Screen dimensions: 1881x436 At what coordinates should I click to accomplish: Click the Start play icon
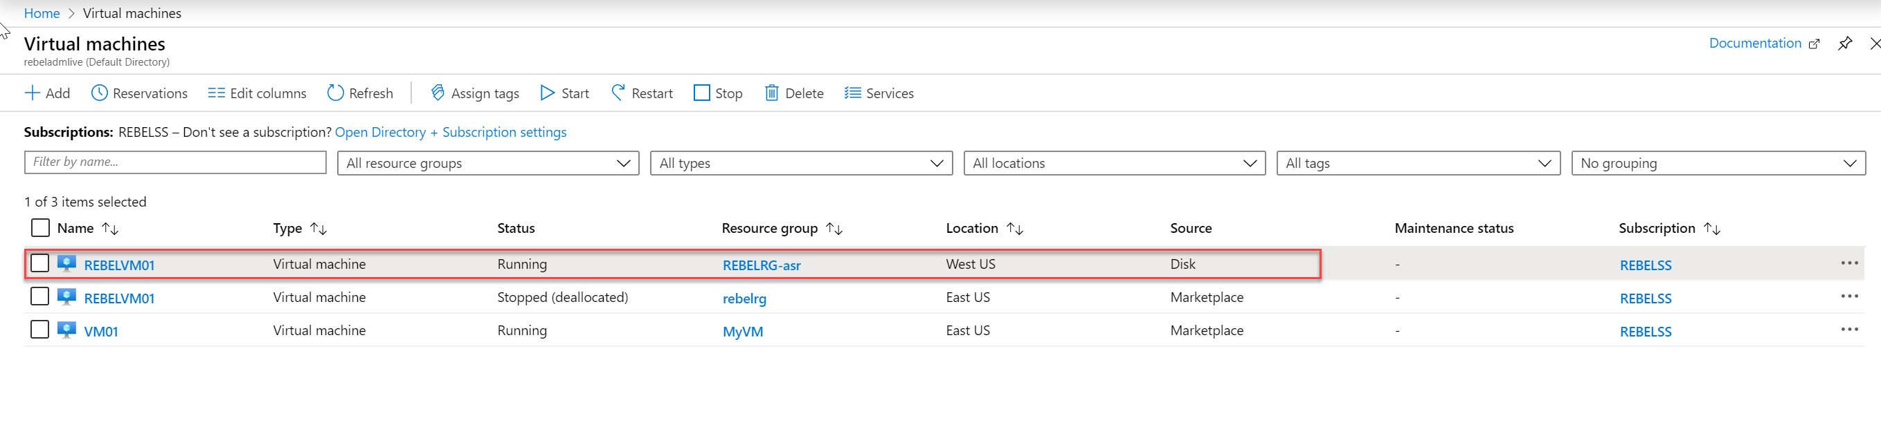547,93
